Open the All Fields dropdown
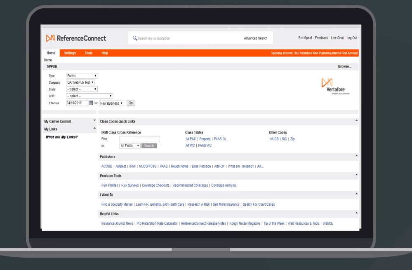Screen dimensions: 412x270 pyautogui.click(x=129, y=146)
